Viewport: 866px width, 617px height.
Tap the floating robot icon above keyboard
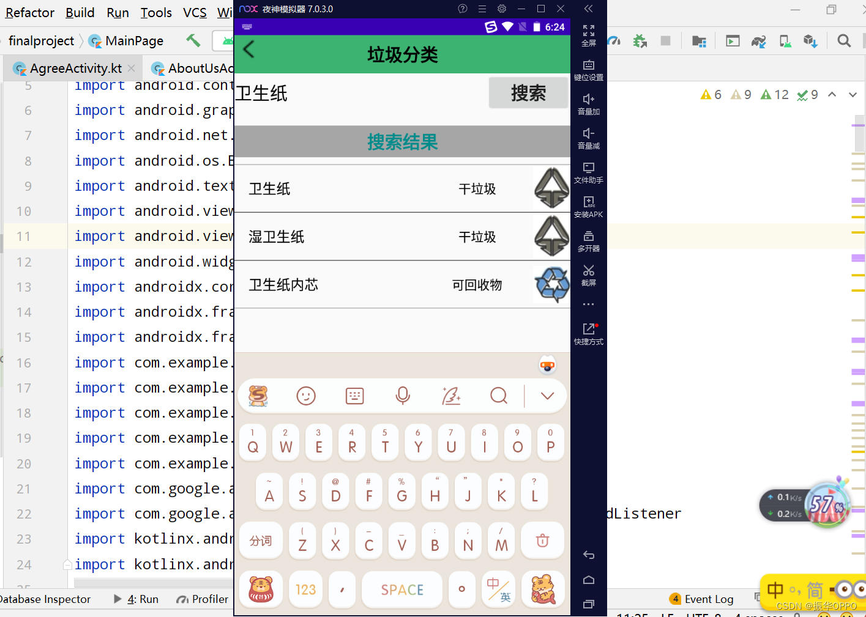547,366
